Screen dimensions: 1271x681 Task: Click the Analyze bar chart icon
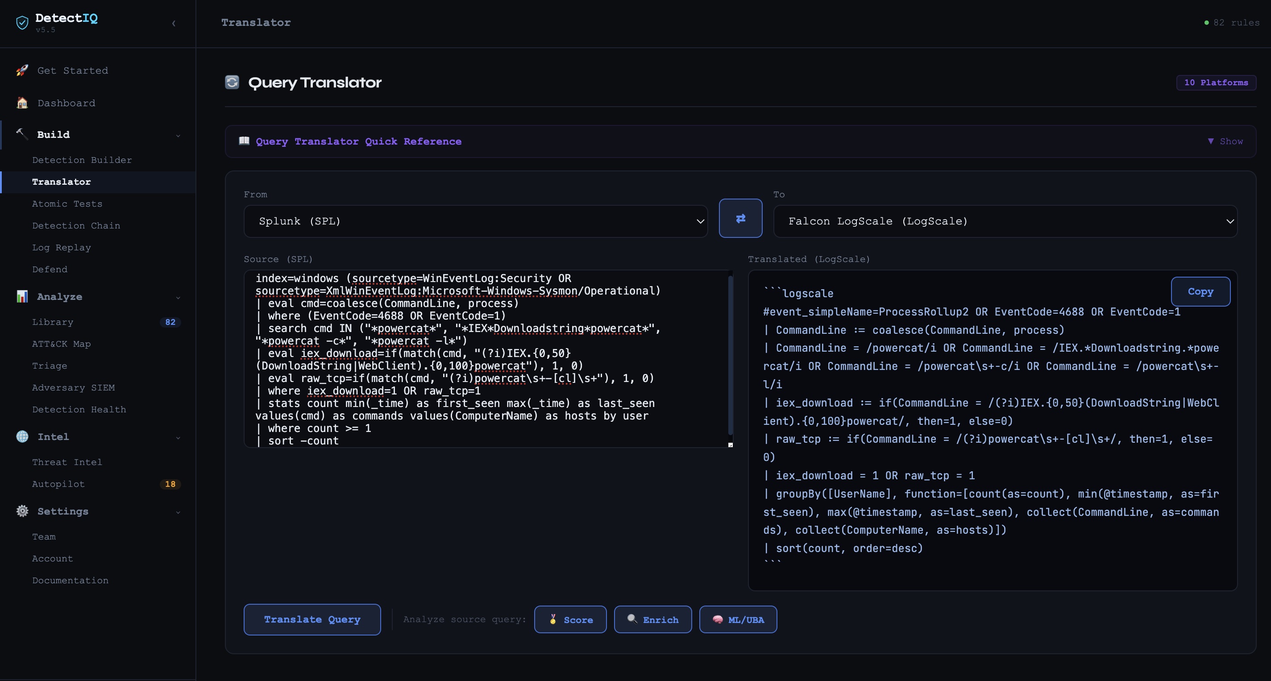[x=22, y=297]
